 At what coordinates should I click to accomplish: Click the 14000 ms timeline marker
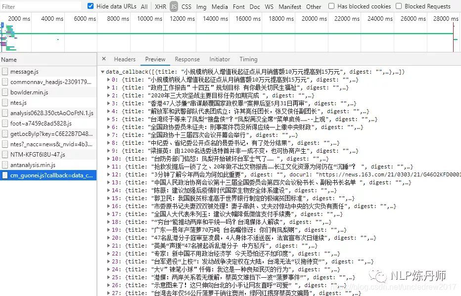[x=215, y=18]
